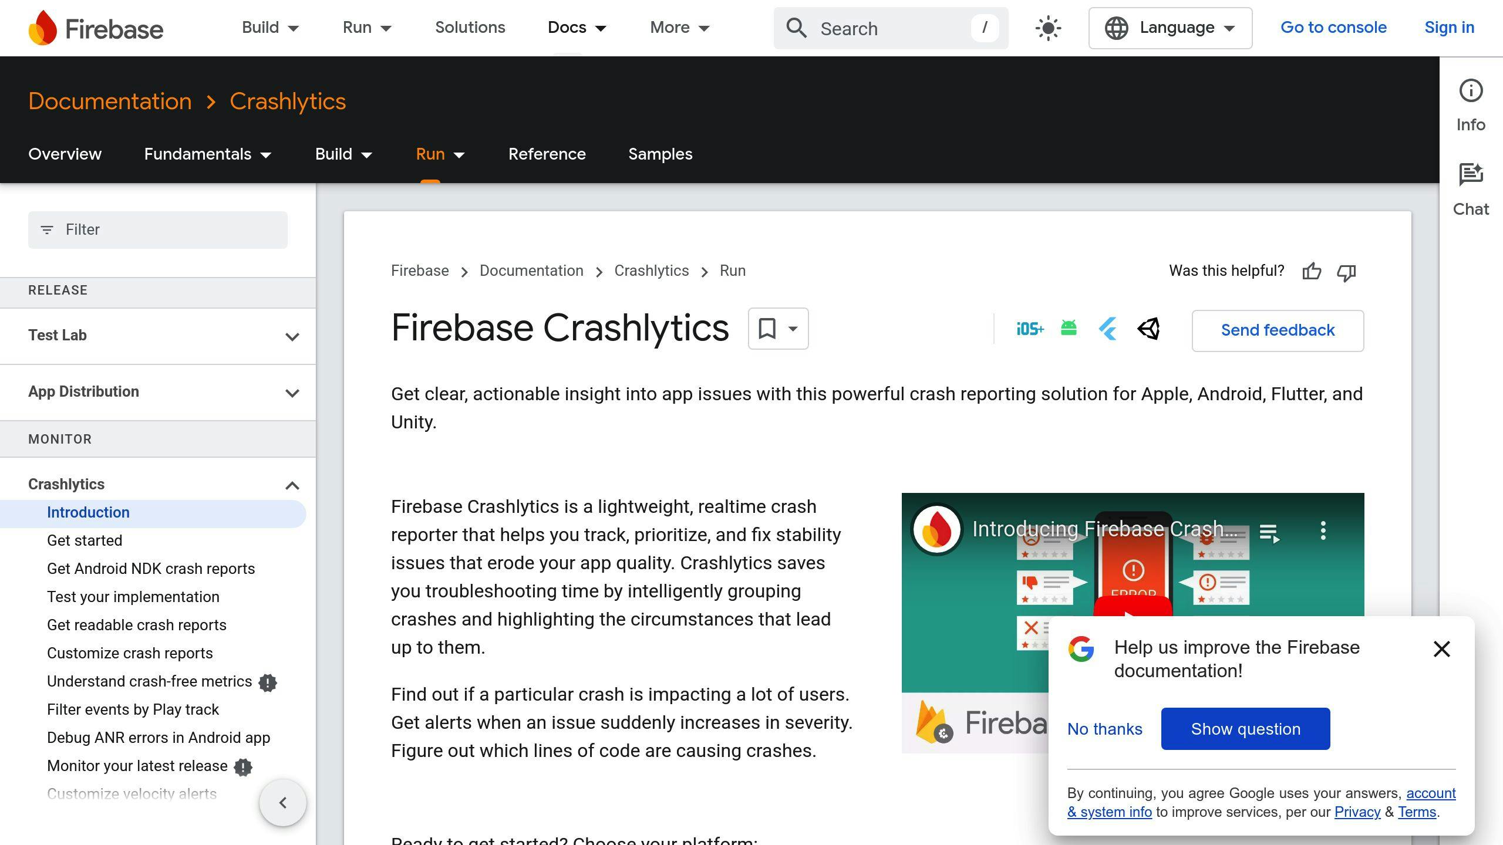Click the globe icon in Language selector
The image size is (1503, 845).
[x=1116, y=28]
